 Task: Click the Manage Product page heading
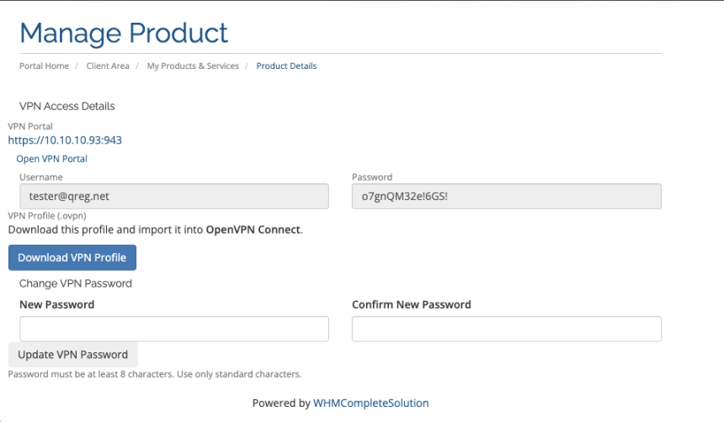124,33
